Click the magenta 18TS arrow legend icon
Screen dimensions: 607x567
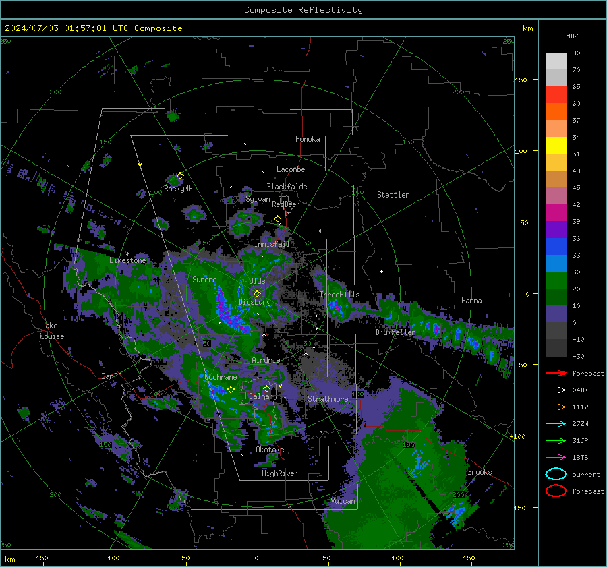pos(556,458)
